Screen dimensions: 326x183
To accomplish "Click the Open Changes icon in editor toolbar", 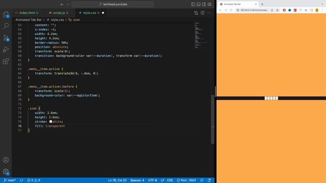I will [196, 13].
